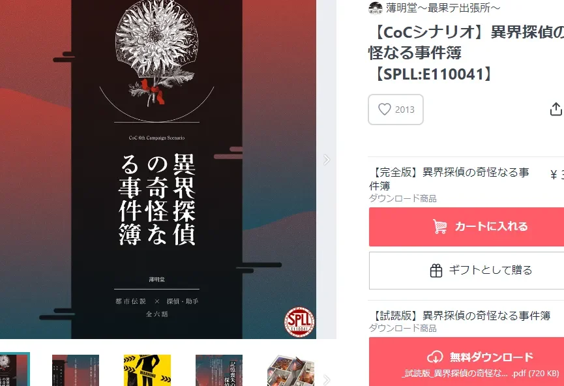Show more thumbnails with the strip chevron

326,379
